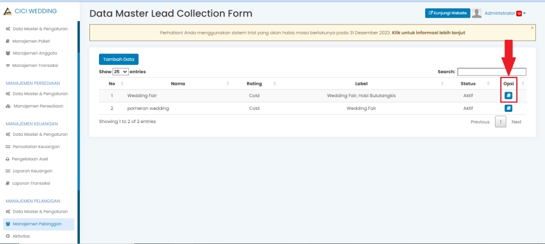Sort table by Opsi column
This screenshot has height=244, width=545.
coord(523,83)
